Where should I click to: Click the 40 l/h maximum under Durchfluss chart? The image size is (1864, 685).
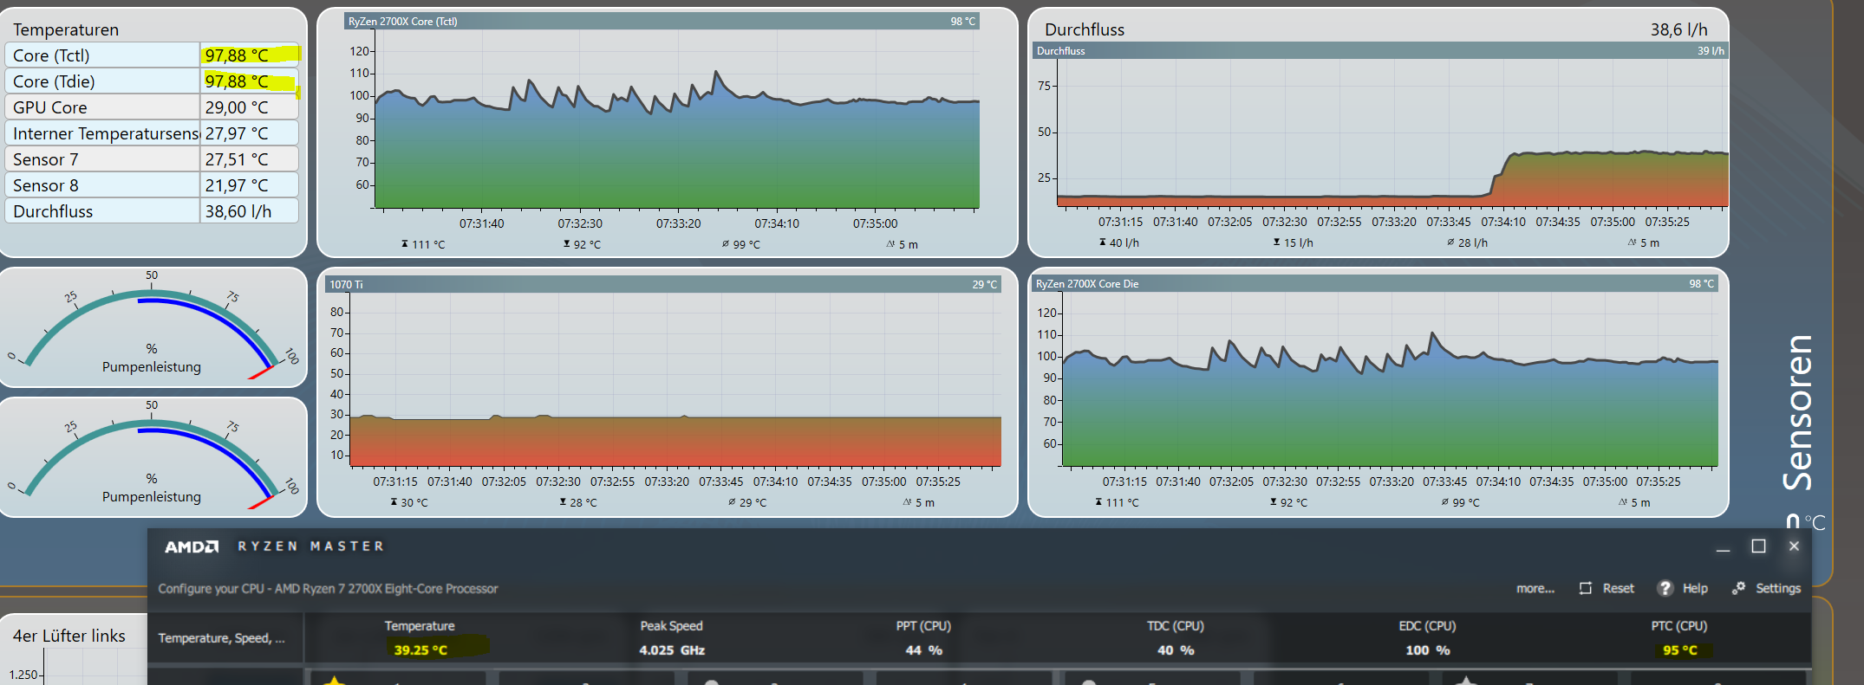[1118, 242]
